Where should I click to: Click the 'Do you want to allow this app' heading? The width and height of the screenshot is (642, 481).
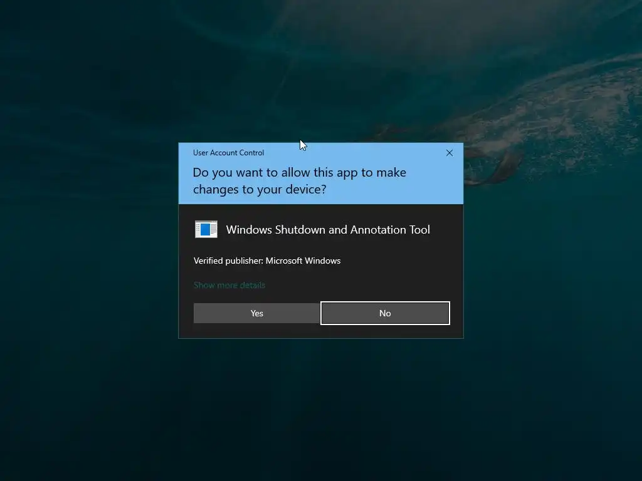pos(299,181)
